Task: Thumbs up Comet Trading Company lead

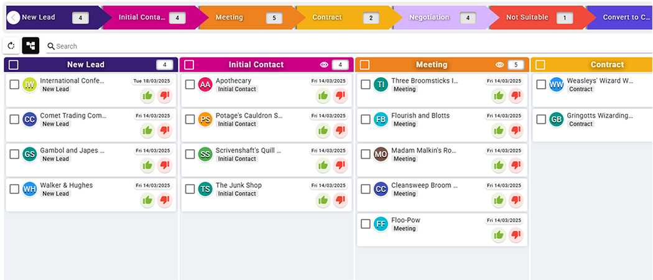Action: pos(147,131)
